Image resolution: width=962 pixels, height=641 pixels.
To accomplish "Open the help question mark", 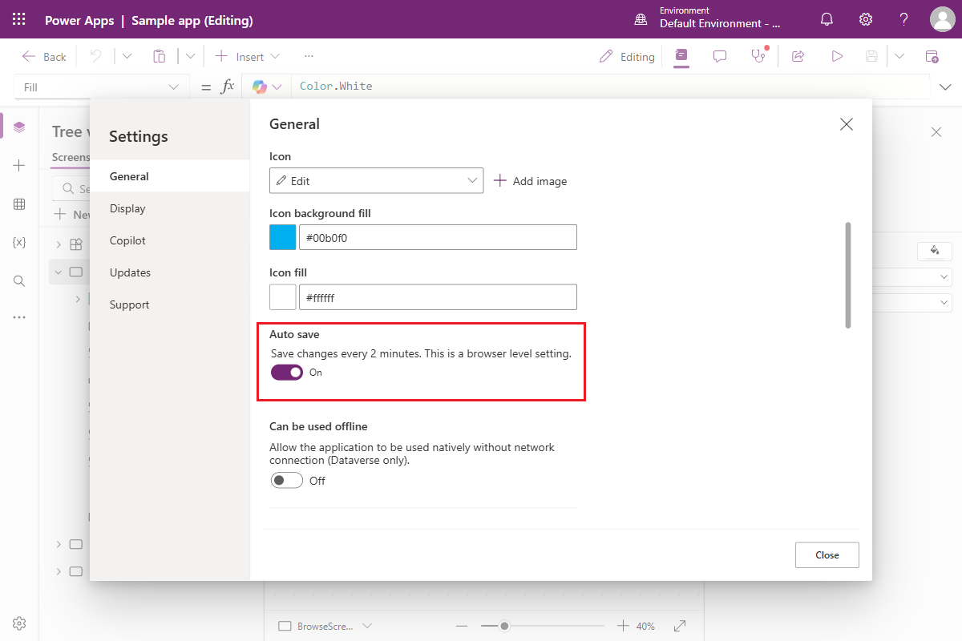I will [x=903, y=19].
